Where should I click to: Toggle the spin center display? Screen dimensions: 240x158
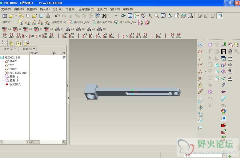click(x=137, y=16)
